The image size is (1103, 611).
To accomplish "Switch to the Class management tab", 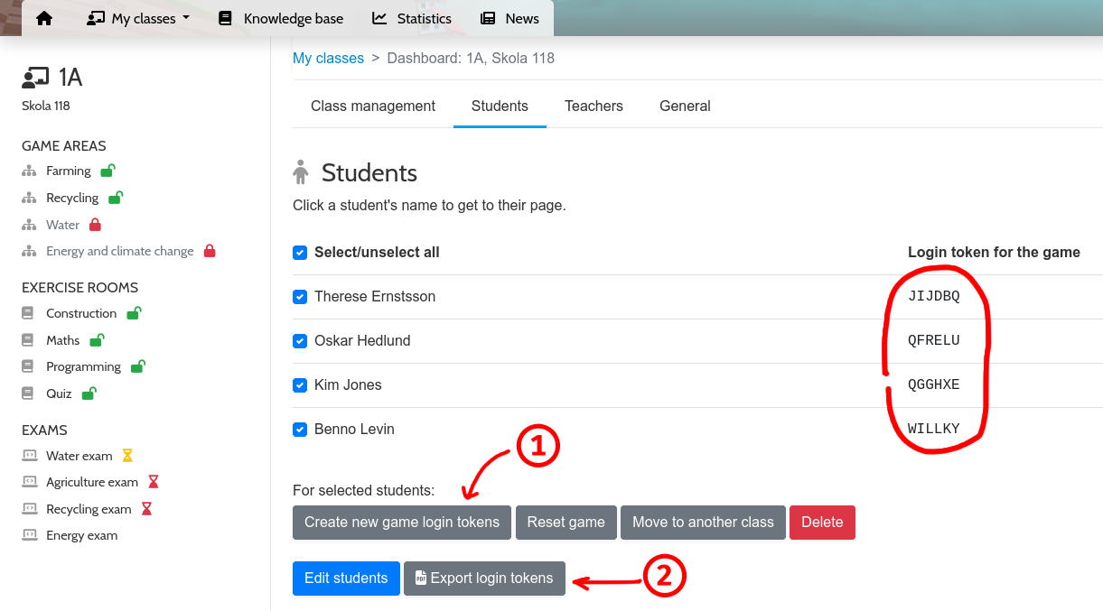I will pyautogui.click(x=373, y=106).
